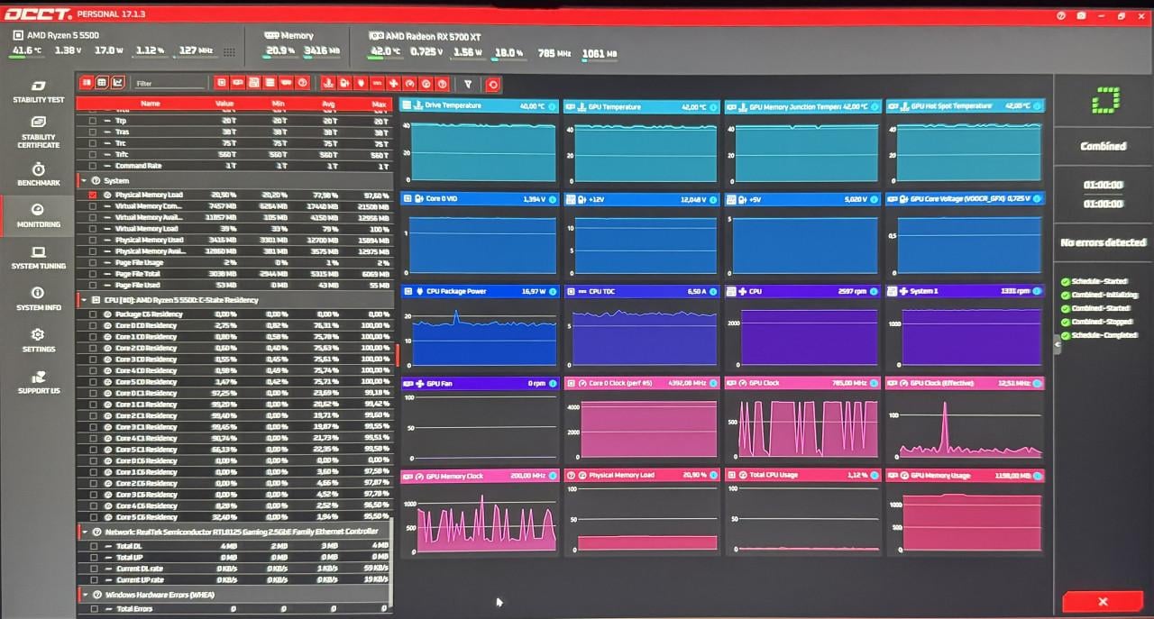Switch to the graph-only view icon
The width and height of the screenshot is (1154, 619).
pos(117,82)
